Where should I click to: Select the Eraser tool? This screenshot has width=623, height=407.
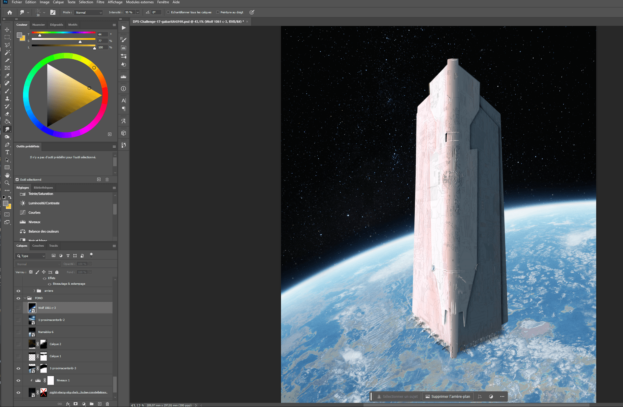pos(7,114)
